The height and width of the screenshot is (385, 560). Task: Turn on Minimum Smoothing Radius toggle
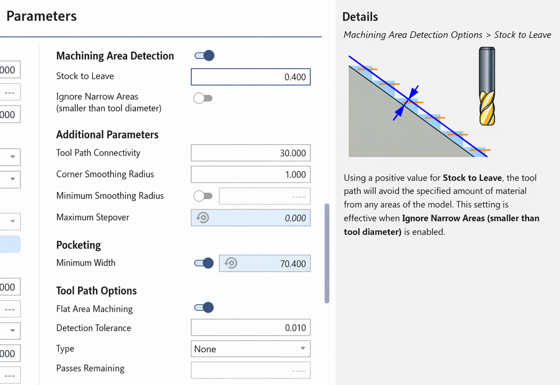pyautogui.click(x=203, y=196)
